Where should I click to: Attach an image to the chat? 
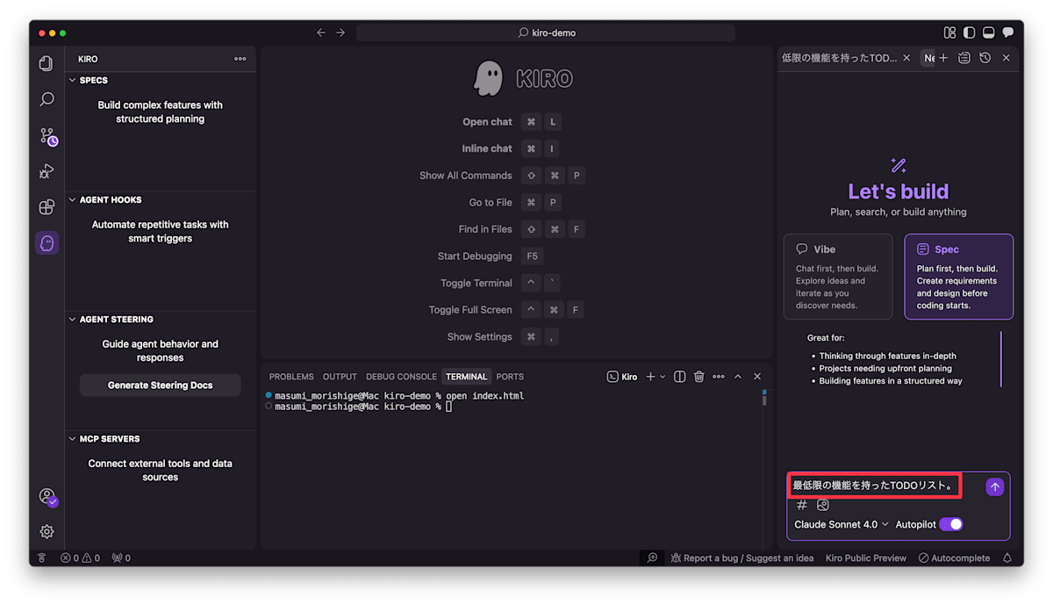823,505
